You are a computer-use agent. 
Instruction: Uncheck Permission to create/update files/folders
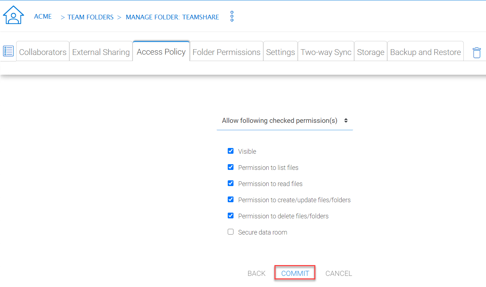(x=231, y=199)
